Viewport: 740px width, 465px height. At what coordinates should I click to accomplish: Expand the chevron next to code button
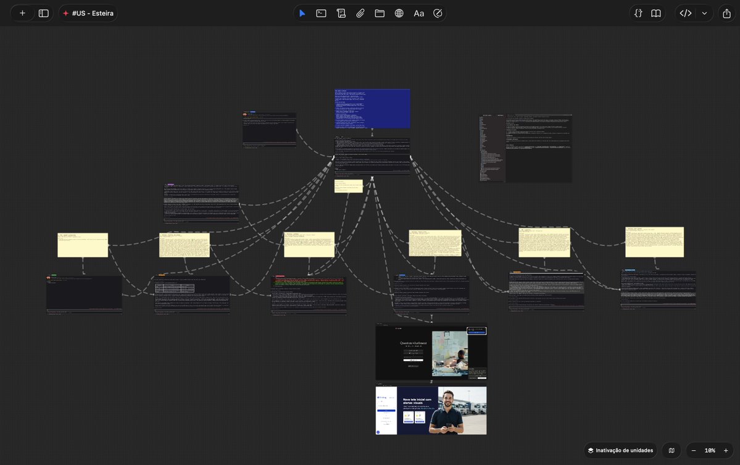click(x=704, y=13)
